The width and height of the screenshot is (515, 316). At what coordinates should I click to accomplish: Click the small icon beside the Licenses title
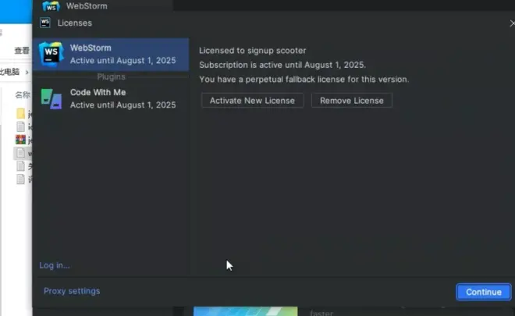(x=45, y=23)
